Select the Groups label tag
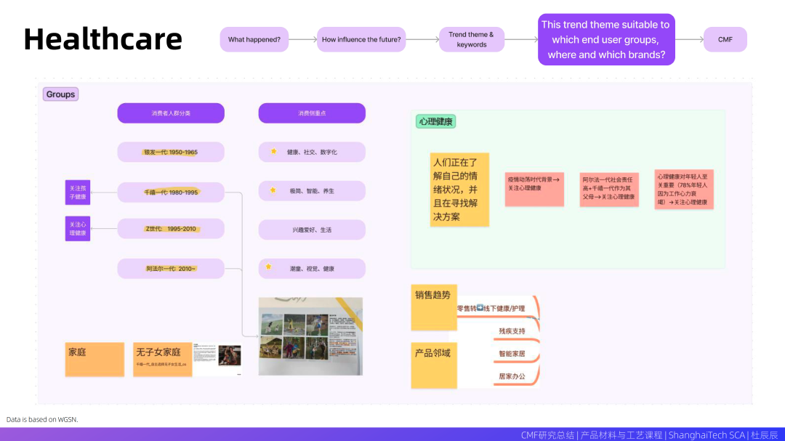The image size is (785, 441). [x=60, y=94]
